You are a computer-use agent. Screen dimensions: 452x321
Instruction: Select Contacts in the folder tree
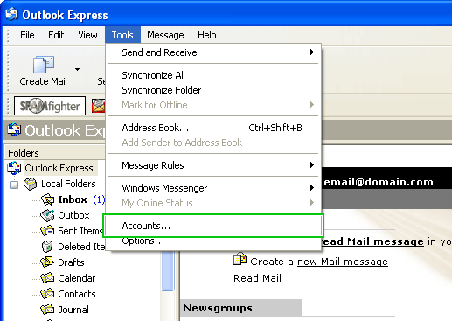point(77,294)
